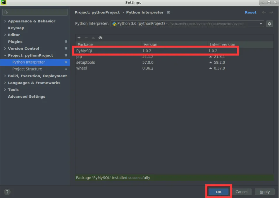Screen dimensions: 279x198
Task: Click the help question mark button
Action: 7,192
